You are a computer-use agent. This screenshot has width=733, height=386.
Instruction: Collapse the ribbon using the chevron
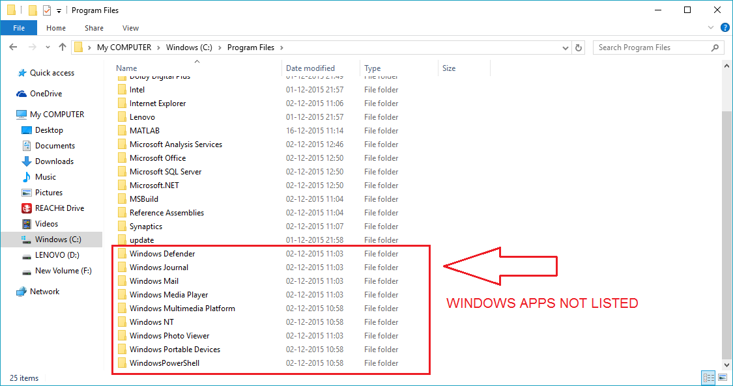pos(710,27)
